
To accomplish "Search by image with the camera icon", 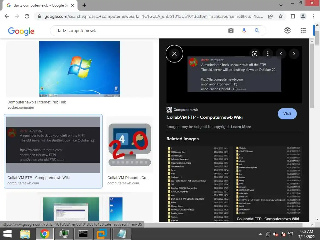I will (231, 31).
